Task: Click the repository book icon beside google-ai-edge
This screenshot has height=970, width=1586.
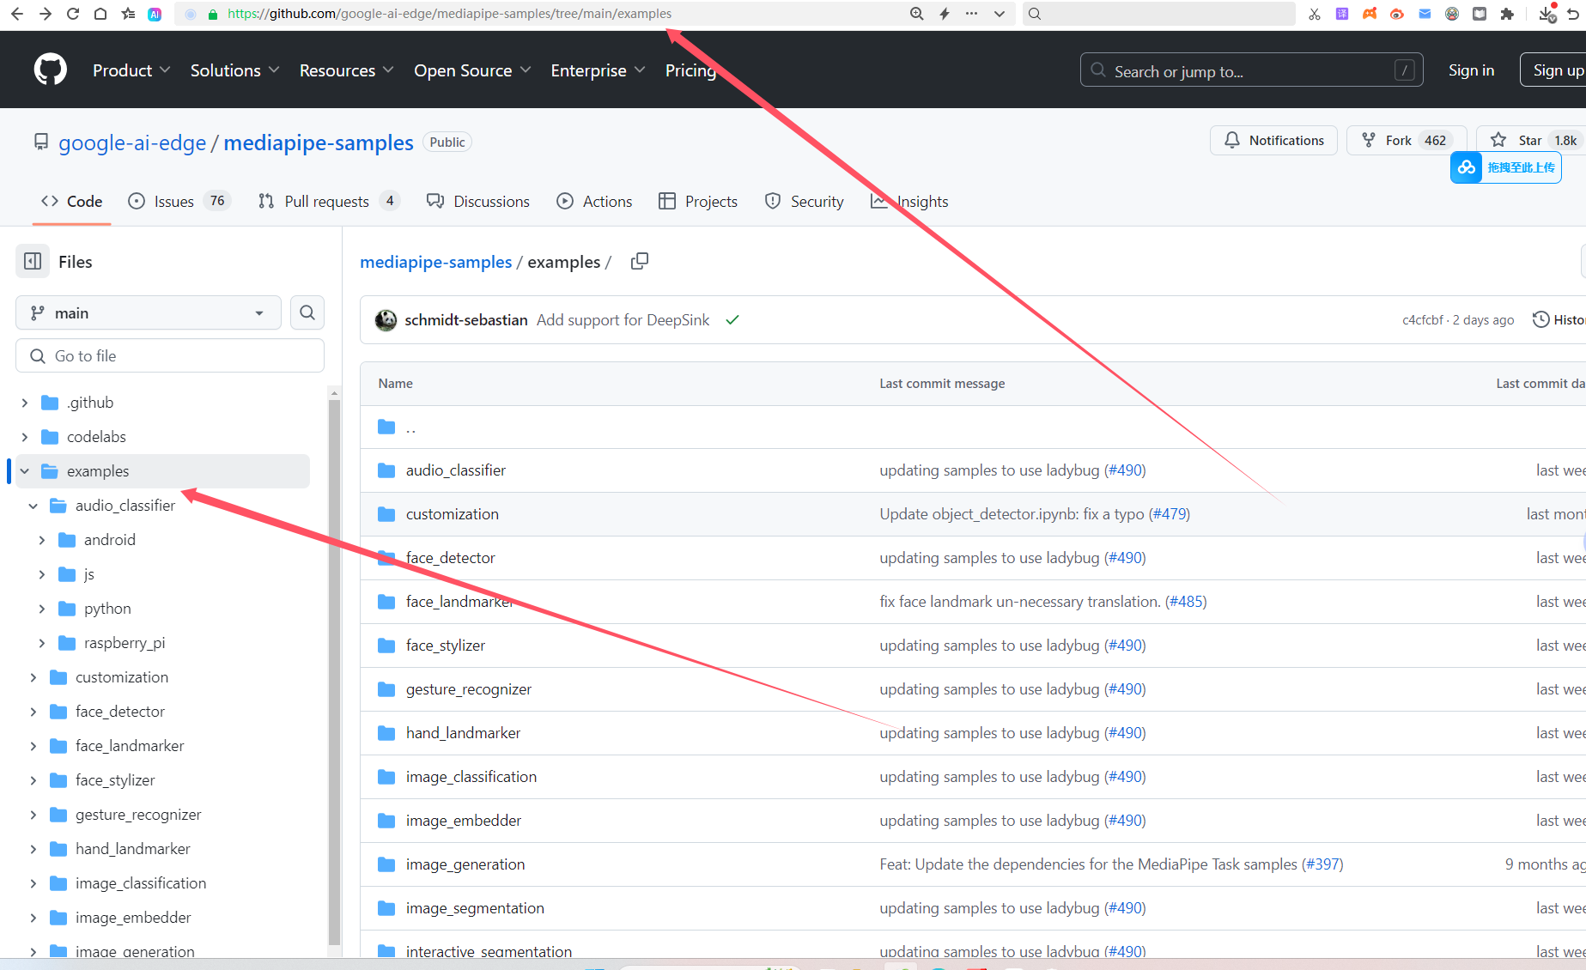Action: (40, 142)
